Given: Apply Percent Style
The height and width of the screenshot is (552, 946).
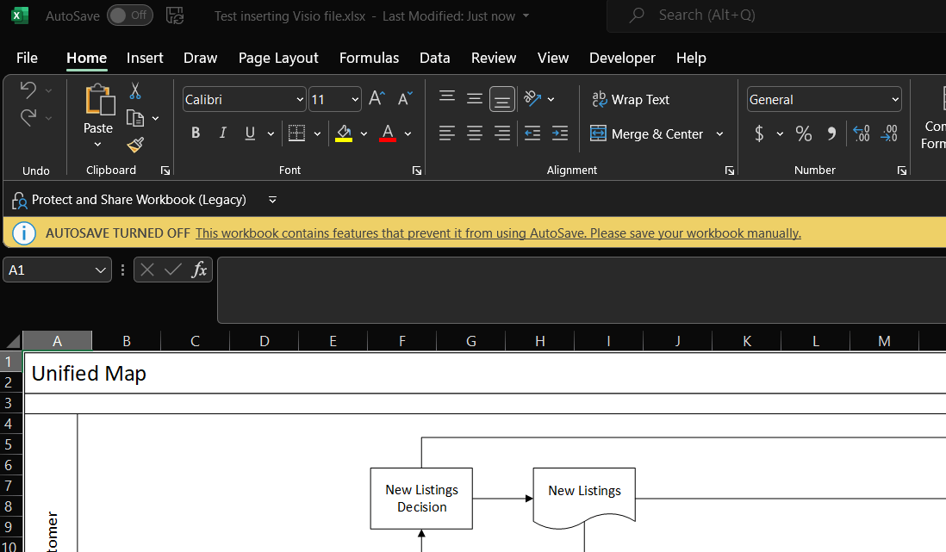Looking at the screenshot, I should [804, 133].
